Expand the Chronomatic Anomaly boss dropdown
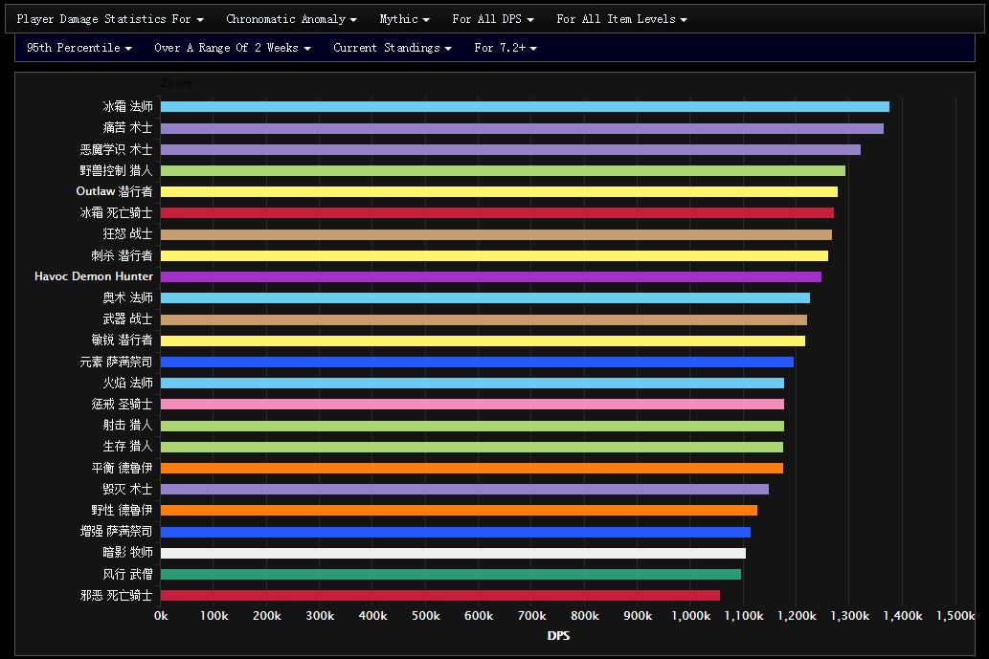 tap(291, 19)
